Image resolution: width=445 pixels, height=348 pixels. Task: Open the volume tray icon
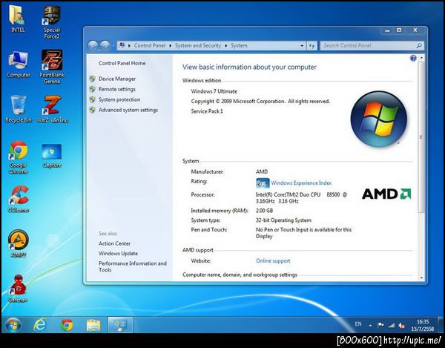click(x=402, y=326)
